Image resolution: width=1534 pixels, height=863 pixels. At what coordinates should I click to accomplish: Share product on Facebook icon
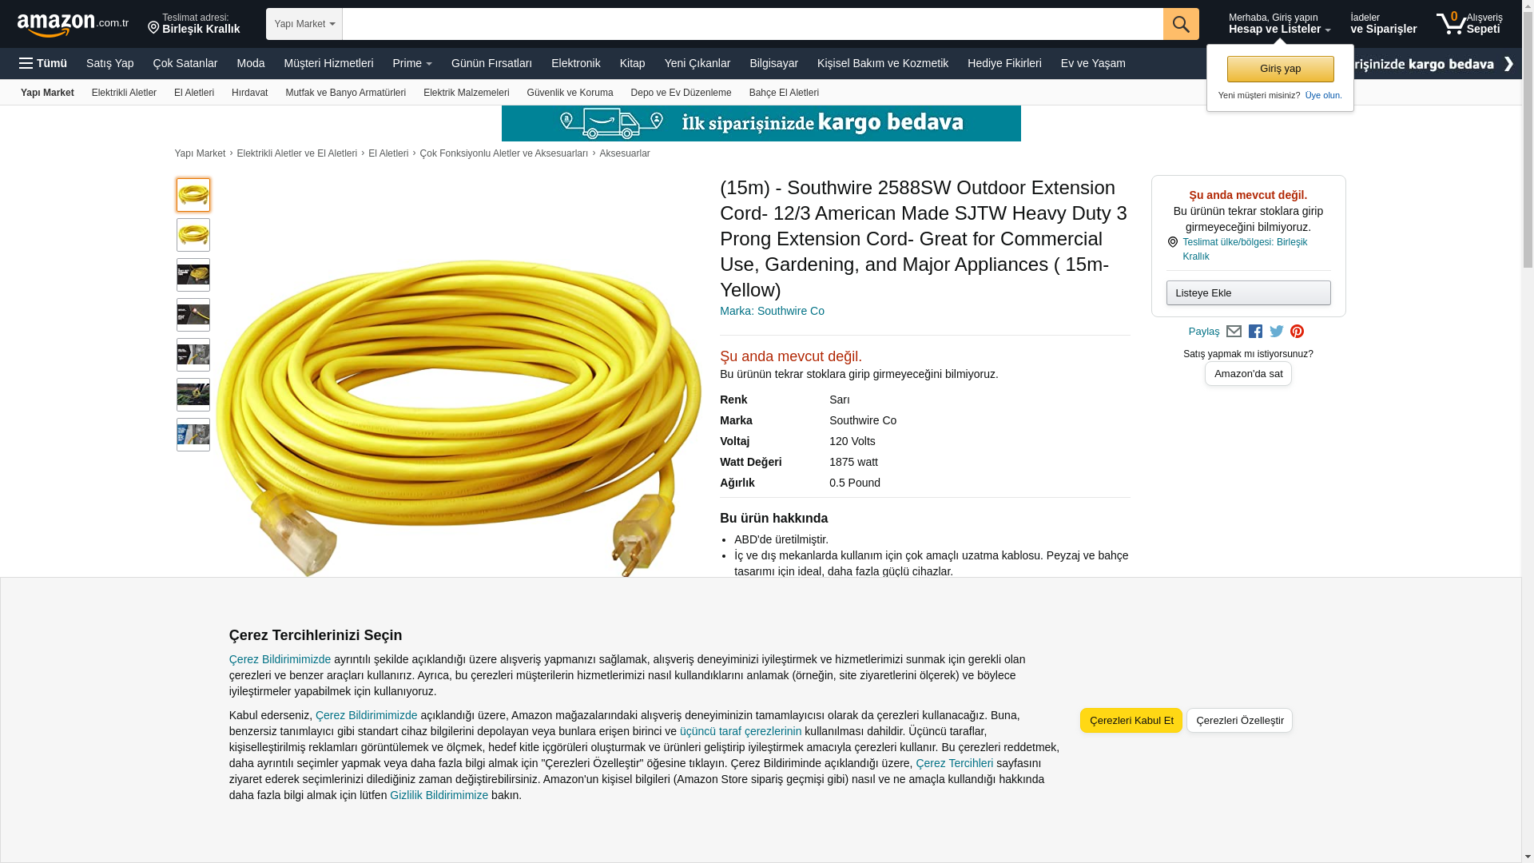pos(1255,332)
